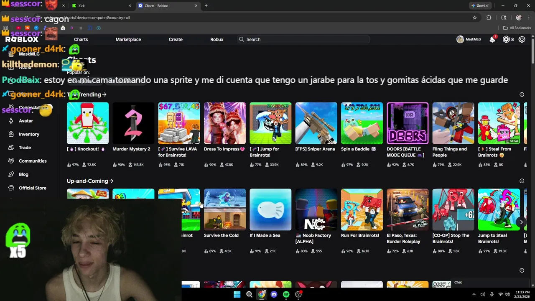Show info for Up-and-Coming section
The height and width of the screenshot is (301, 535).
pyautogui.click(x=522, y=181)
